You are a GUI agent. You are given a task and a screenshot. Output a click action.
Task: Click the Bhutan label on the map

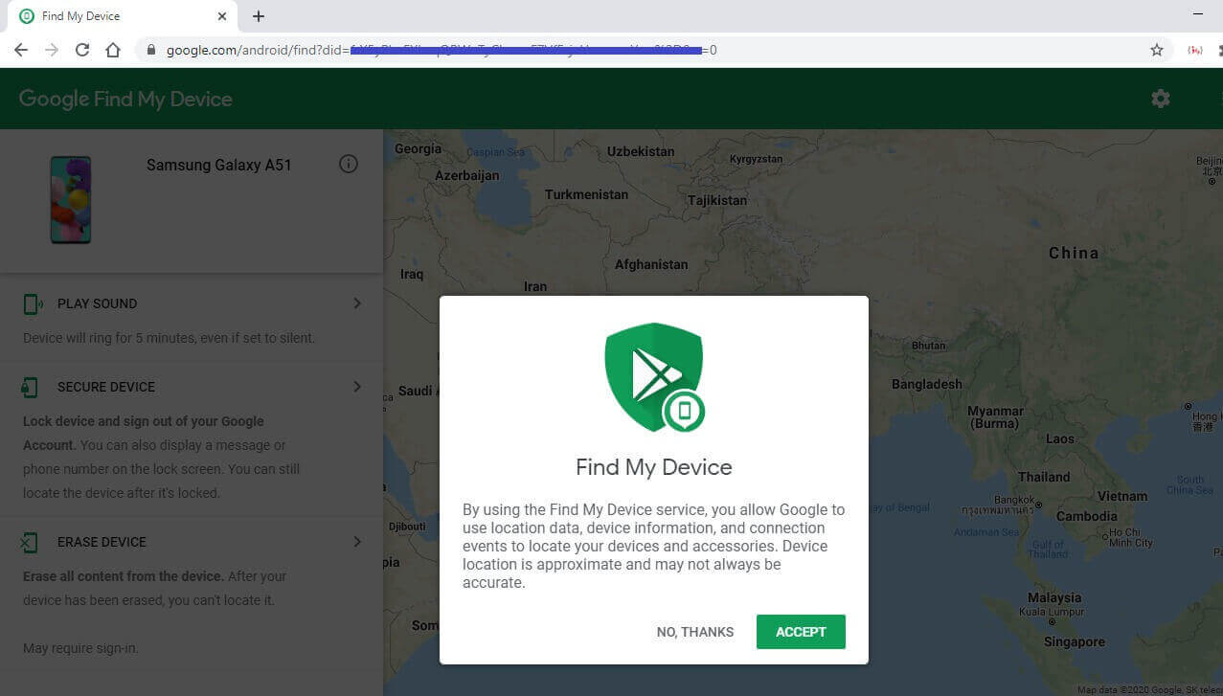pyautogui.click(x=929, y=346)
